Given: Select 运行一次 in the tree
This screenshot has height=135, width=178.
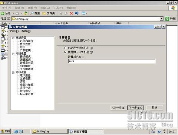Looking at the screenshot, I should [x=25, y=88].
